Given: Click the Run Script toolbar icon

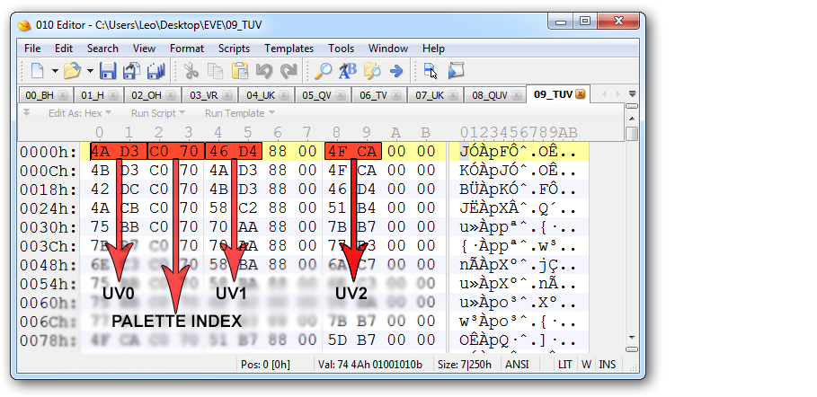Looking at the screenshot, I should [x=456, y=70].
